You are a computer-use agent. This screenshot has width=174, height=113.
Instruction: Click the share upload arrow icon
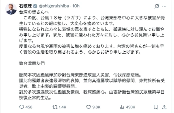pyautogui.click(x=164, y=107)
